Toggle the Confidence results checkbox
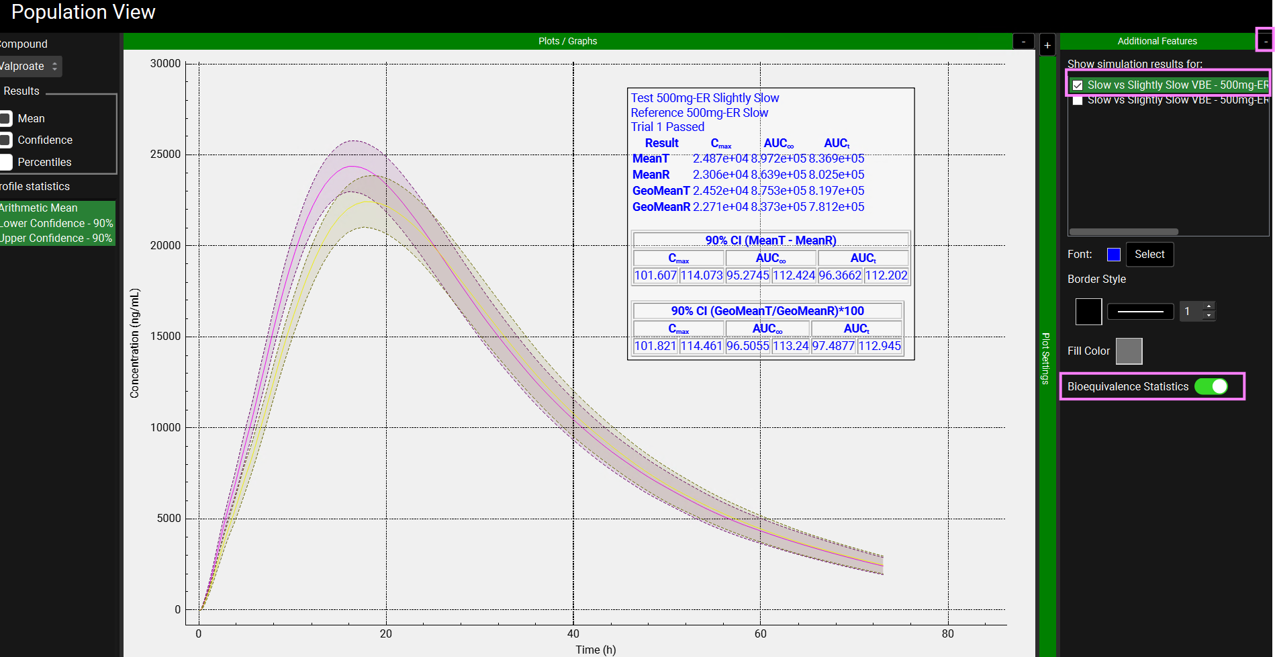The image size is (1275, 657). [6, 140]
